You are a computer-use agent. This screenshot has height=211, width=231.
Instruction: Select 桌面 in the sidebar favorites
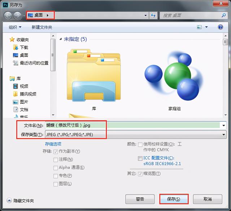click(x=21, y=55)
